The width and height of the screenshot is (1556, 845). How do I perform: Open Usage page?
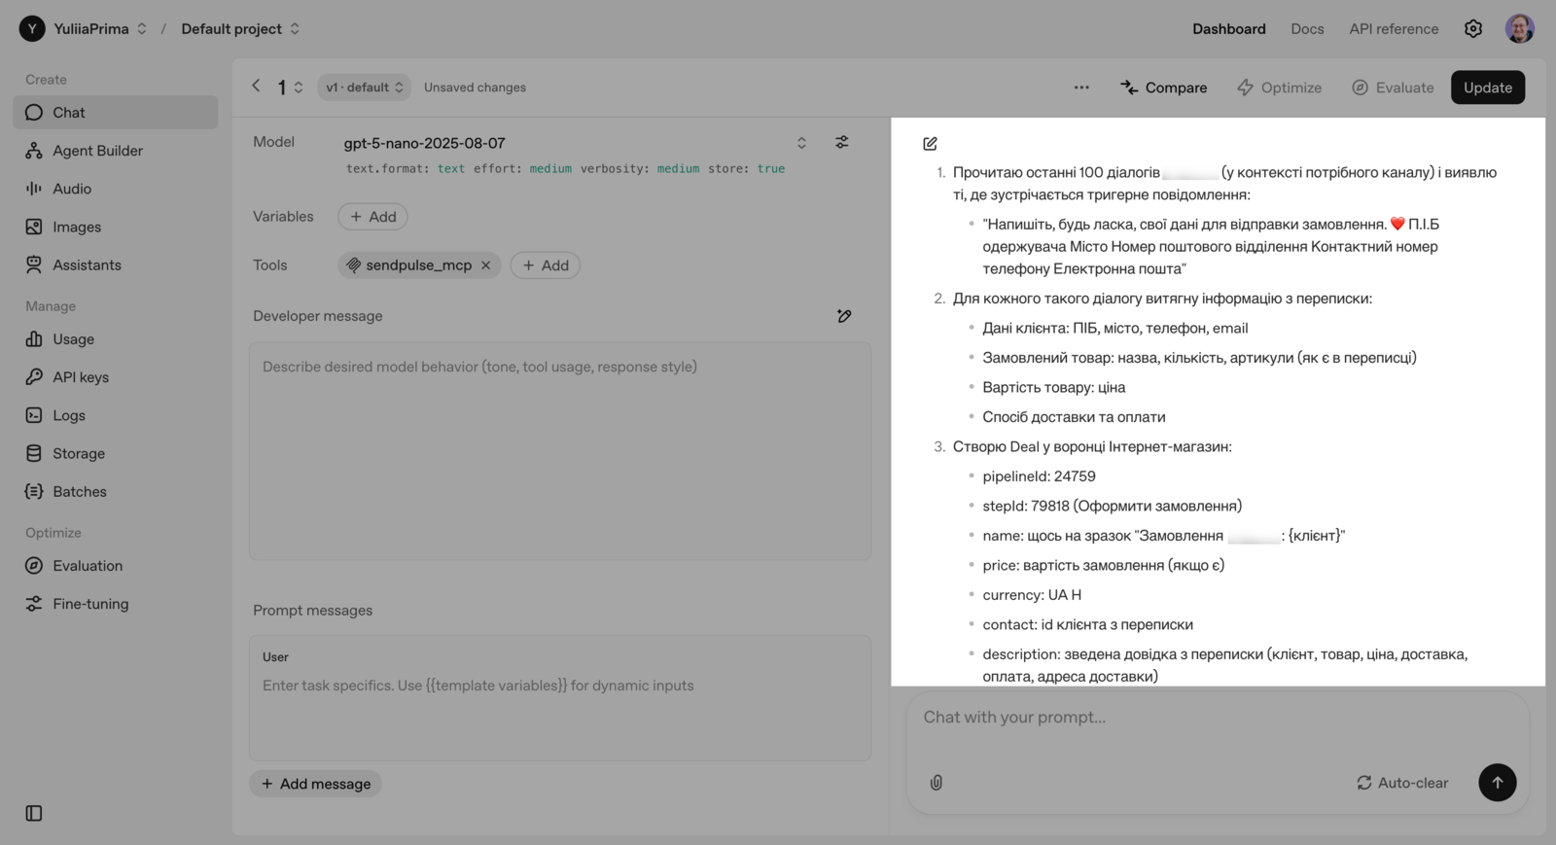pyautogui.click(x=115, y=339)
